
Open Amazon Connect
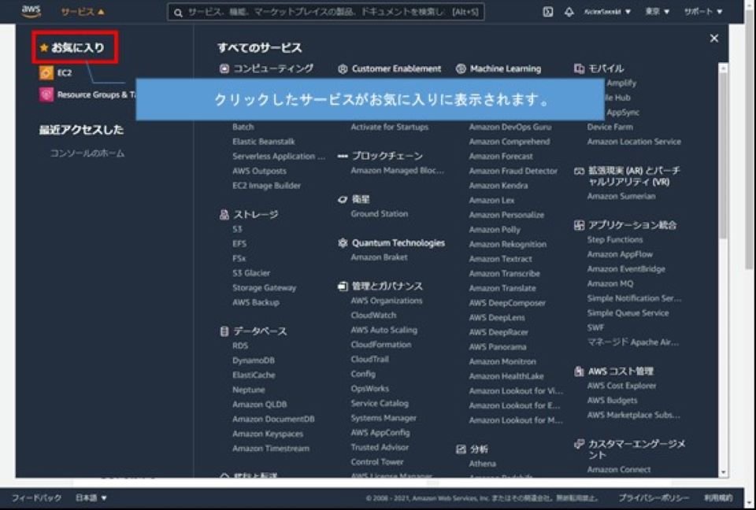(619, 470)
